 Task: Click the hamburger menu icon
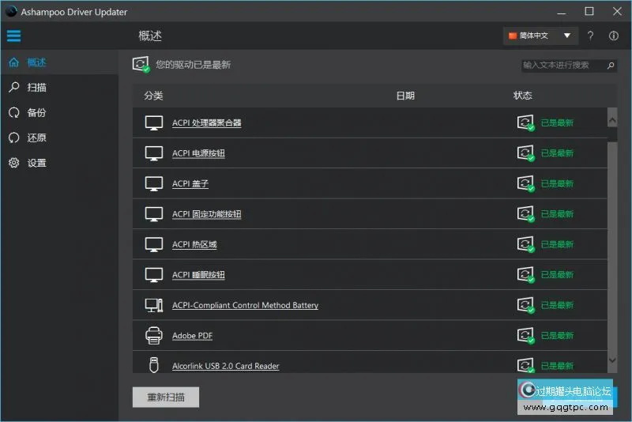point(13,36)
